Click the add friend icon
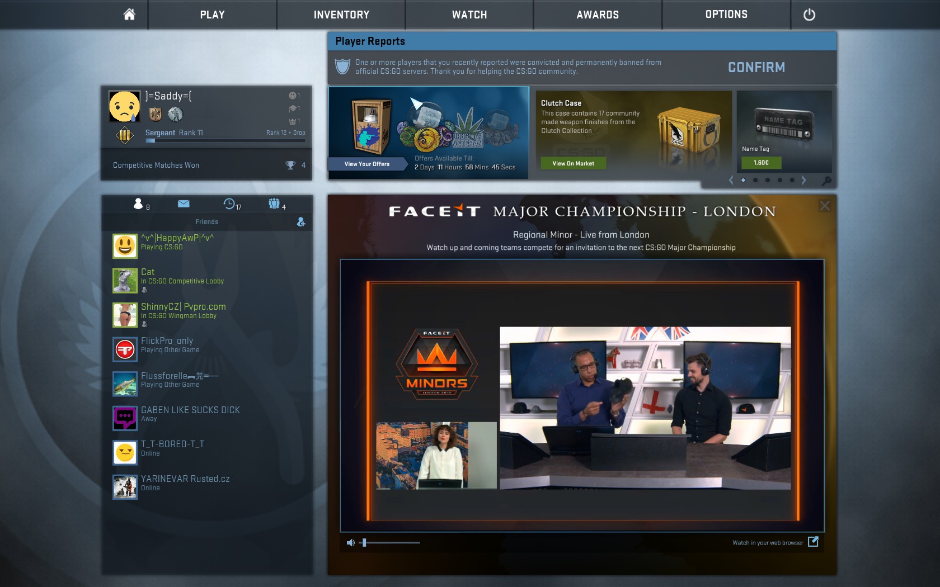This screenshot has height=587, width=940. (301, 222)
